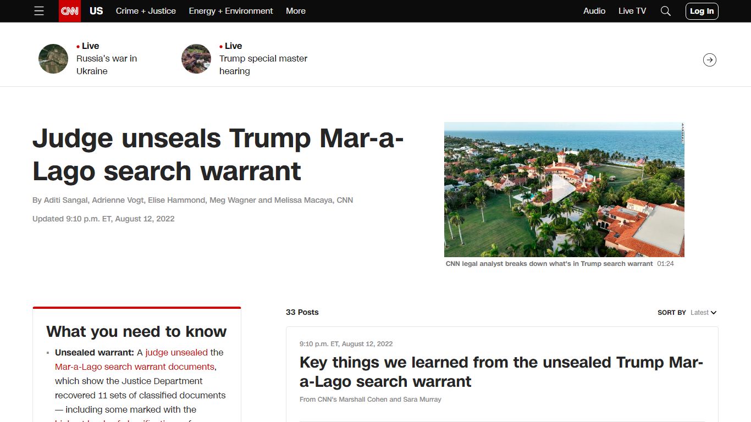751x422 pixels.
Task: Click post timestamp '9:10 p.m. ET, August 12, 2022'
Action: (x=346, y=344)
